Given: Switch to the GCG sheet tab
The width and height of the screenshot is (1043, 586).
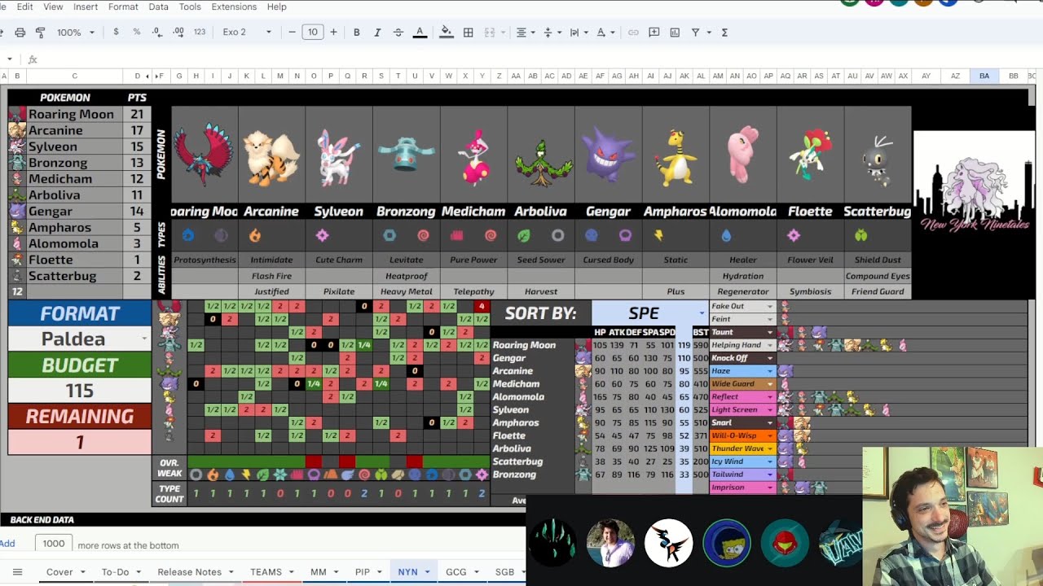Looking at the screenshot, I should [x=456, y=572].
